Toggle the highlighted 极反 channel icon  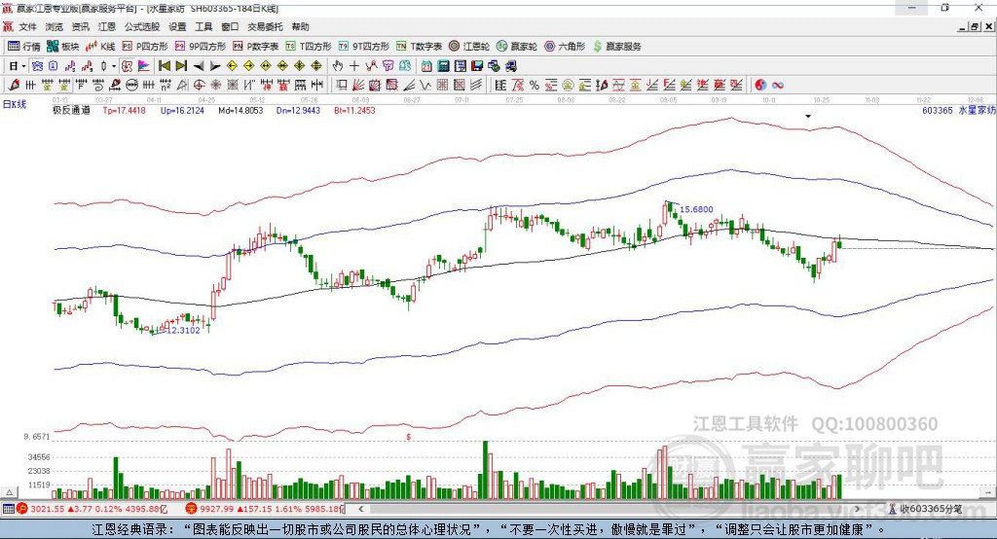click(128, 66)
